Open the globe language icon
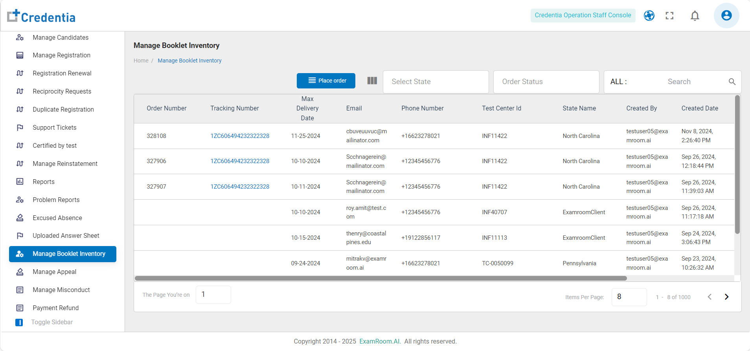This screenshot has height=351, width=750. (649, 15)
